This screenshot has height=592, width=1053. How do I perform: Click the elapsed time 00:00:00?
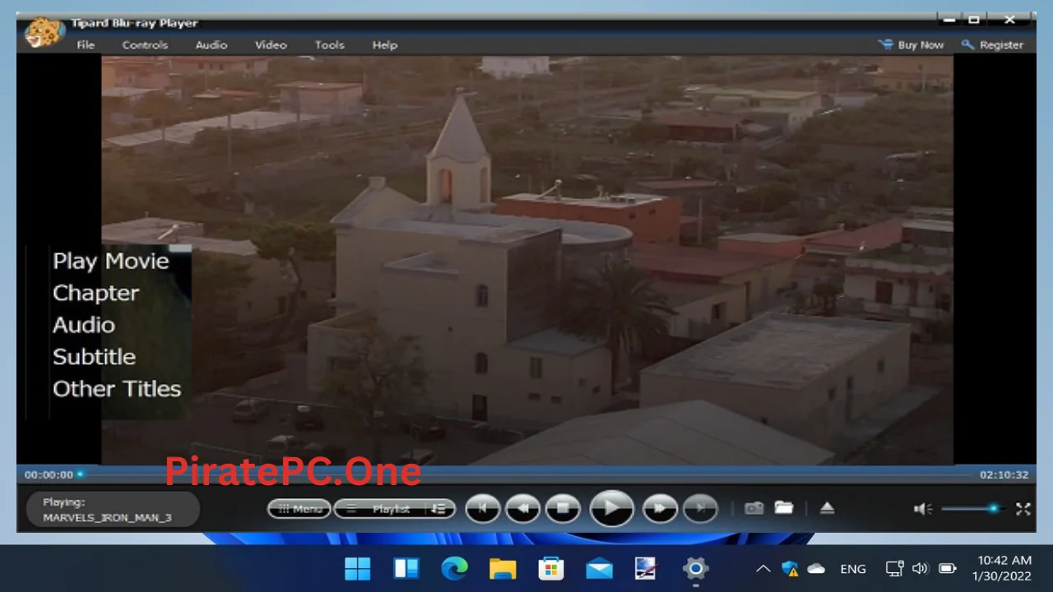49,475
